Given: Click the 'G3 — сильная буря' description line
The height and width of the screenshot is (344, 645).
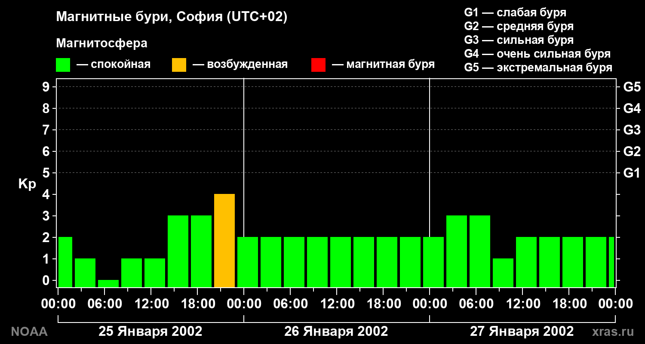Looking at the screenshot, I should tap(519, 40).
